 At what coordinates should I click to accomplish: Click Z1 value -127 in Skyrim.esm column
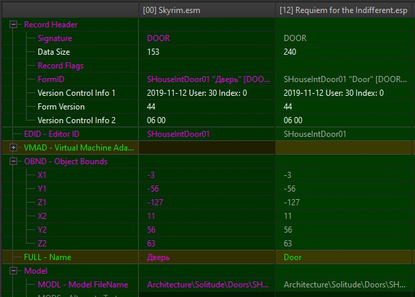[155, 203]
